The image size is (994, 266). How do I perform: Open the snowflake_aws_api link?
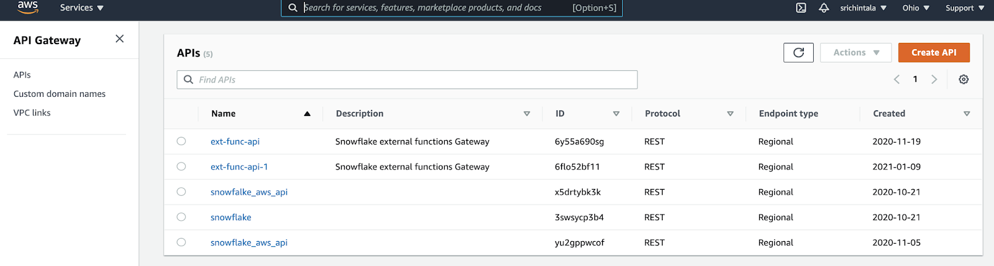click(x=248, y=242)
